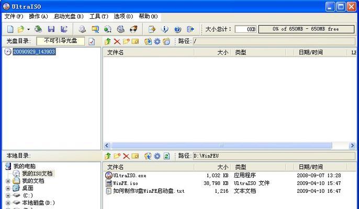Expand the 我的文档 tree node

[x=8, y=181]
